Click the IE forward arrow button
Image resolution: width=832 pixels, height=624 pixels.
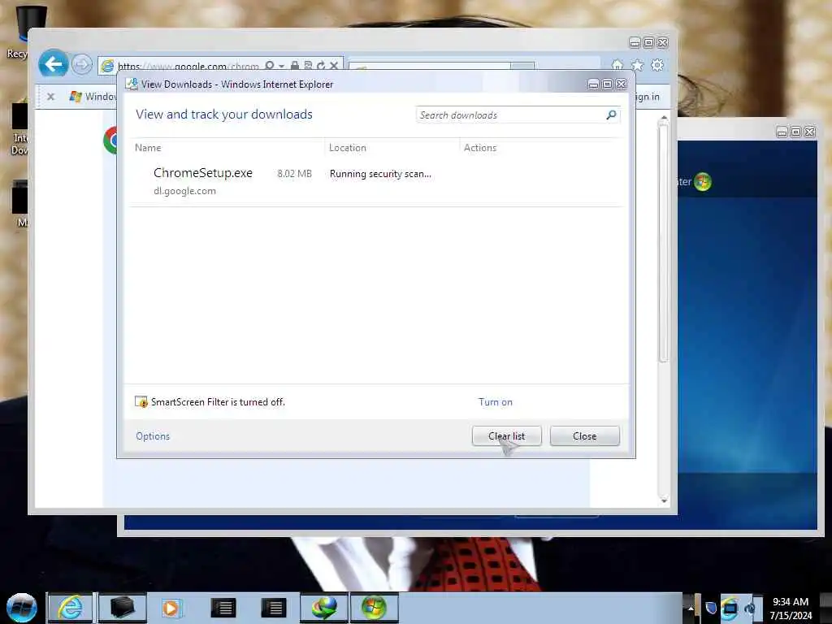82,65
